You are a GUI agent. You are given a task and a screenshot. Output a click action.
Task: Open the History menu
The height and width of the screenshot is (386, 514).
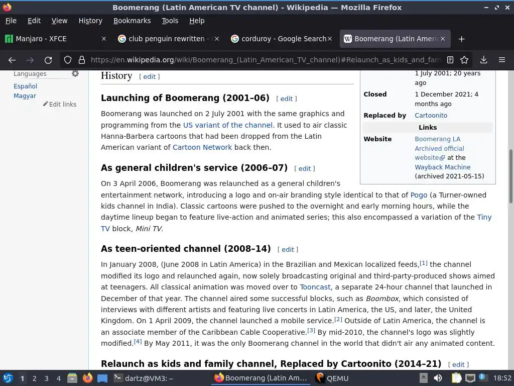(90, 21)
